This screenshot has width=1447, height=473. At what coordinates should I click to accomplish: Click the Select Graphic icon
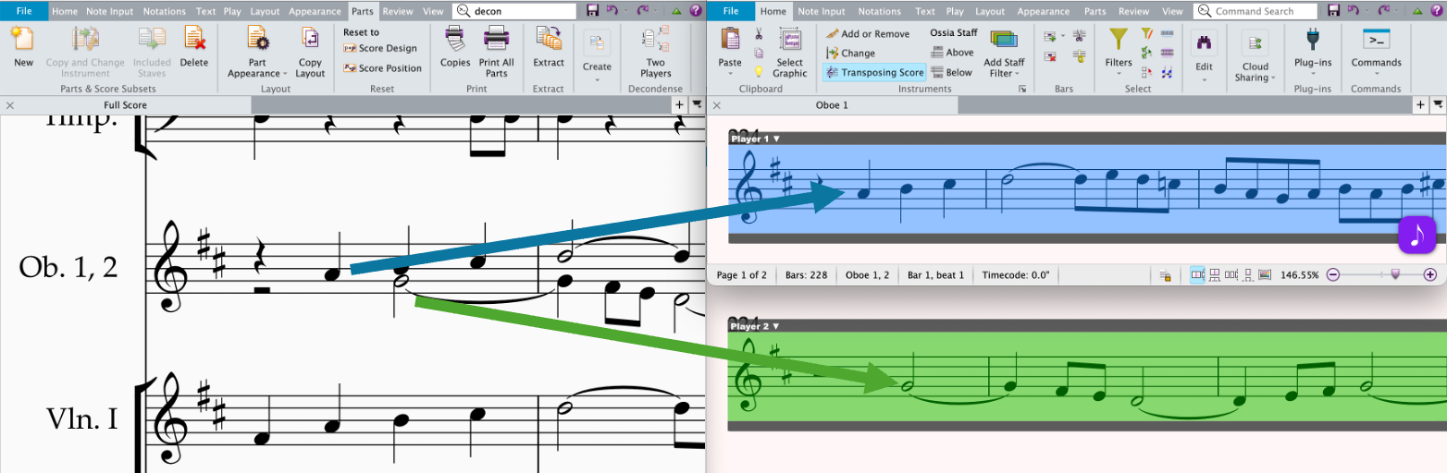click(789, 42)
